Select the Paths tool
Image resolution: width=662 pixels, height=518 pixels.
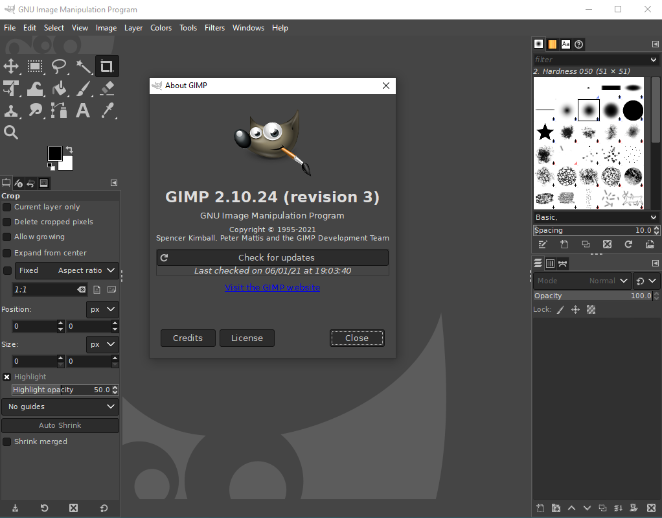(x=59, y=111)
